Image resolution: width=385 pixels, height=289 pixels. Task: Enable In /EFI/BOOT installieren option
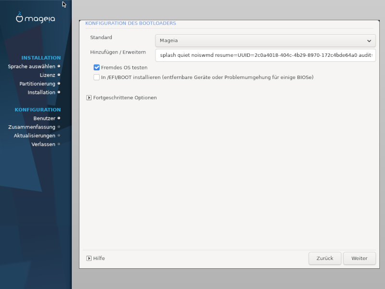point(97,77)
